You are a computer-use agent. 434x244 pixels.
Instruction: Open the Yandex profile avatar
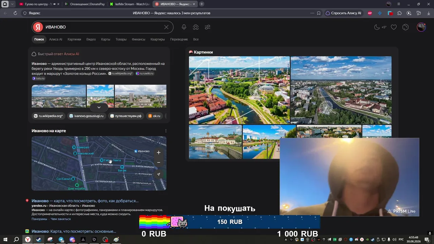(x=421, y=27)
